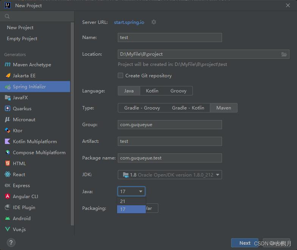Pick Java version 17 from list

[131, 209]
